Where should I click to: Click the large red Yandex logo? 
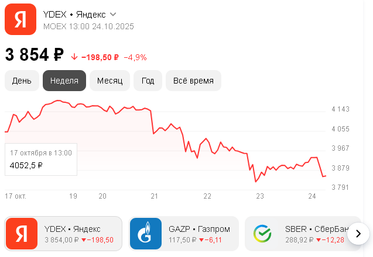tap(20, 19)
